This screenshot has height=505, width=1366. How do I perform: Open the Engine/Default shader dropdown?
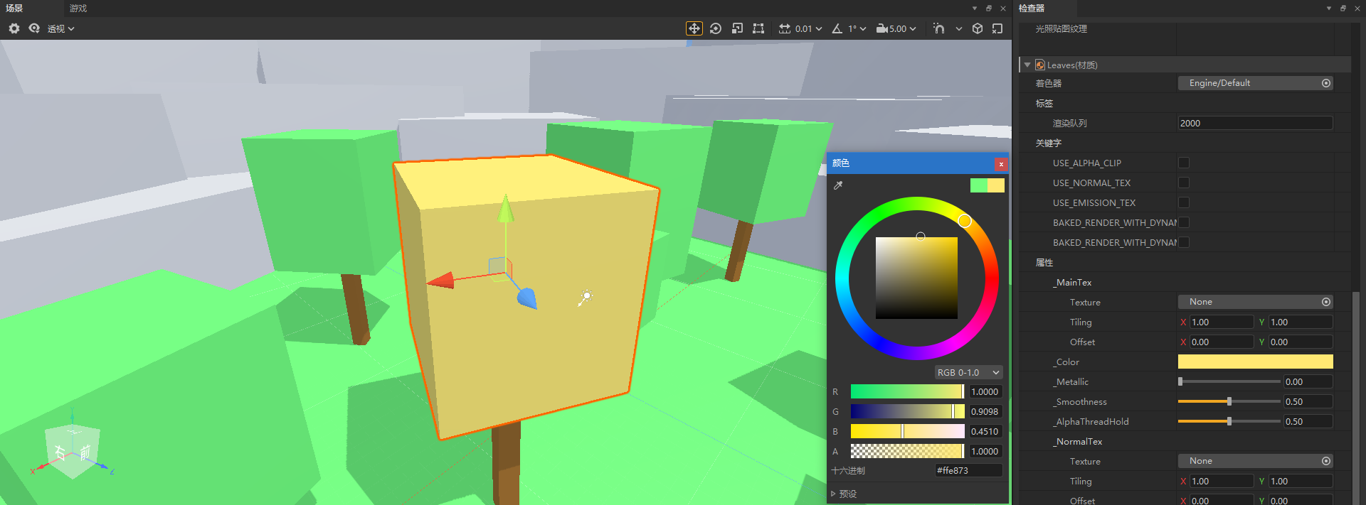[x=1256, y=83]
